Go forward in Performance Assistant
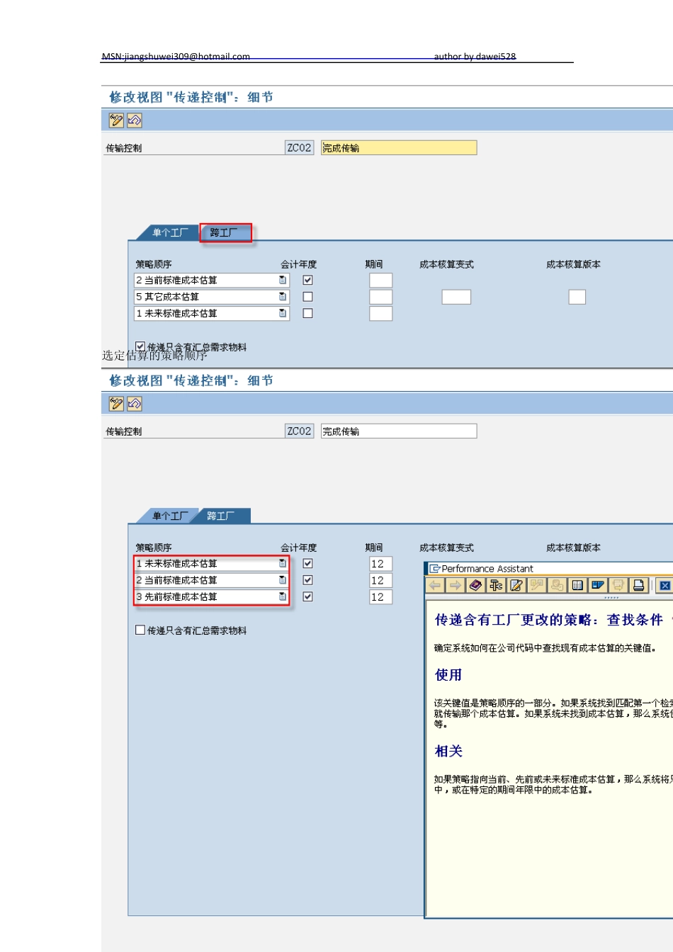The width and height of the screenshot is (673, 952). pos(456,585)
